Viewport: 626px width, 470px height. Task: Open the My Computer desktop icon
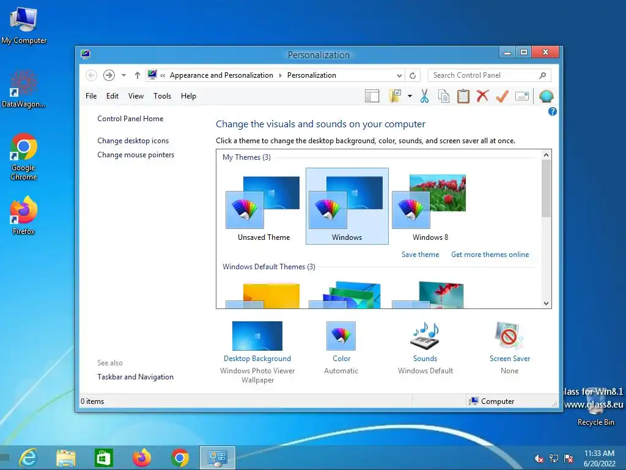pos(24,26)
